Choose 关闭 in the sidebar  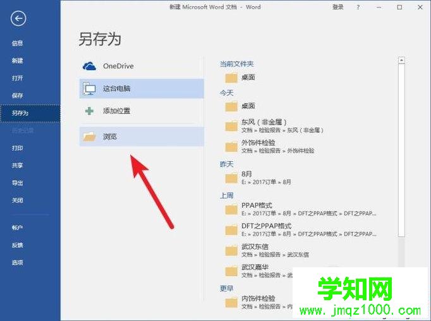pyautogui.click(x=17, y=200)
